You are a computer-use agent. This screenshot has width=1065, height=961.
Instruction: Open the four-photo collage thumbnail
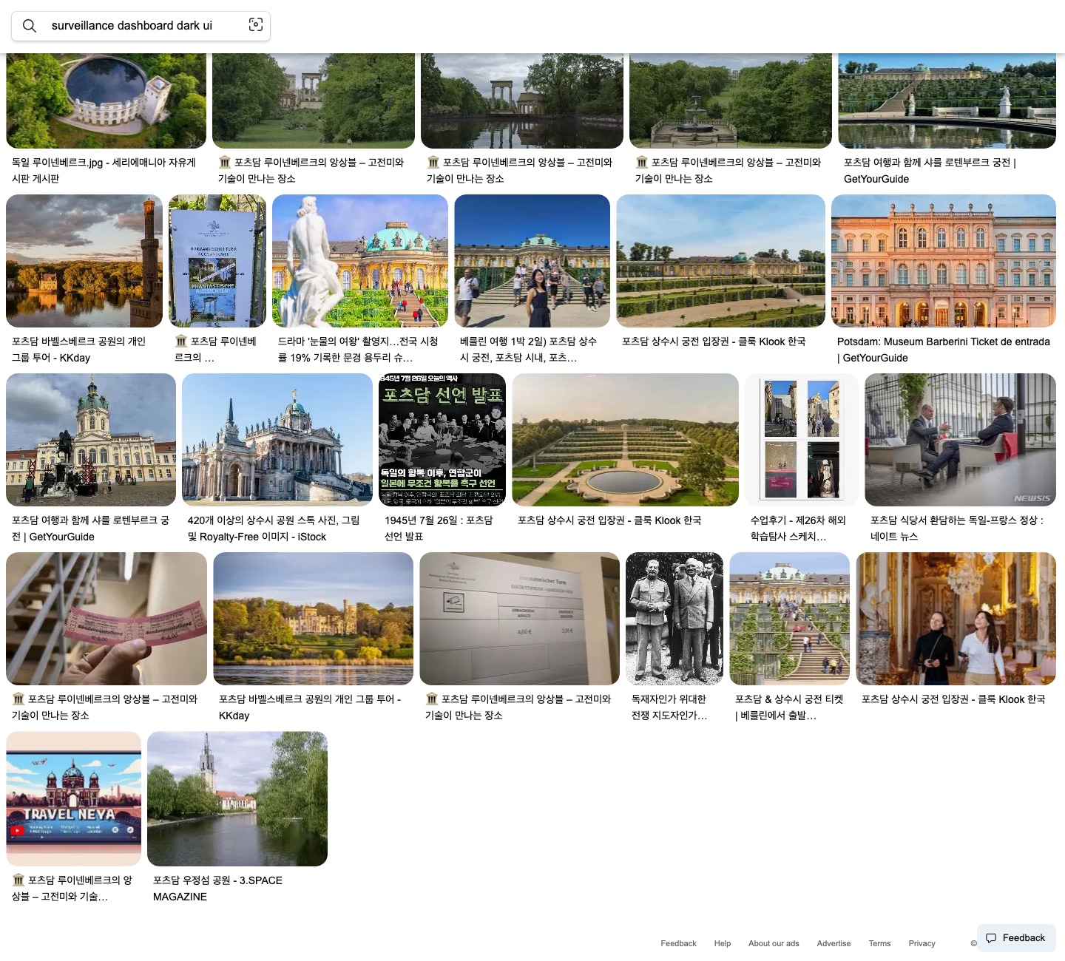point(802,440)
